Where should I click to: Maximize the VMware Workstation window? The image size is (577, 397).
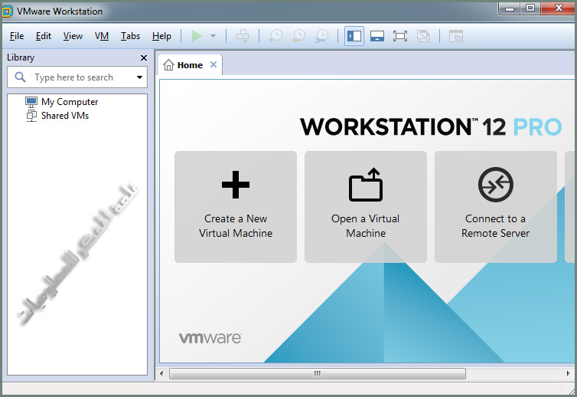coord(530,8)
